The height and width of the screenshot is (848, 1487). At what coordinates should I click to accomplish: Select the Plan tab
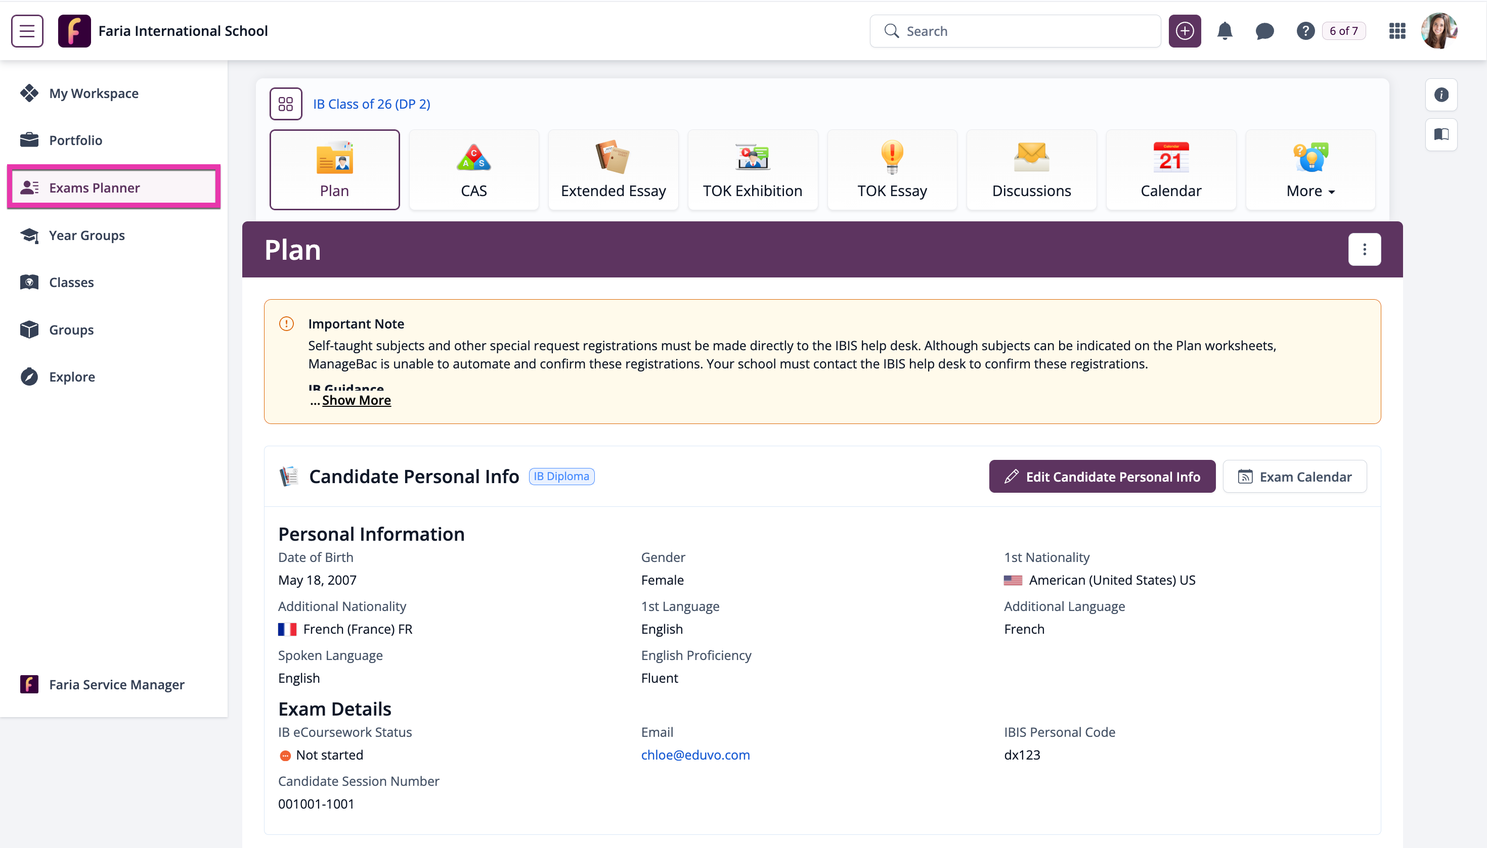335,169
